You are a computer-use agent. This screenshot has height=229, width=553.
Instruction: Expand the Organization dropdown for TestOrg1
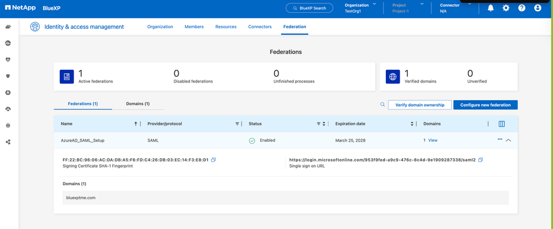374,4
